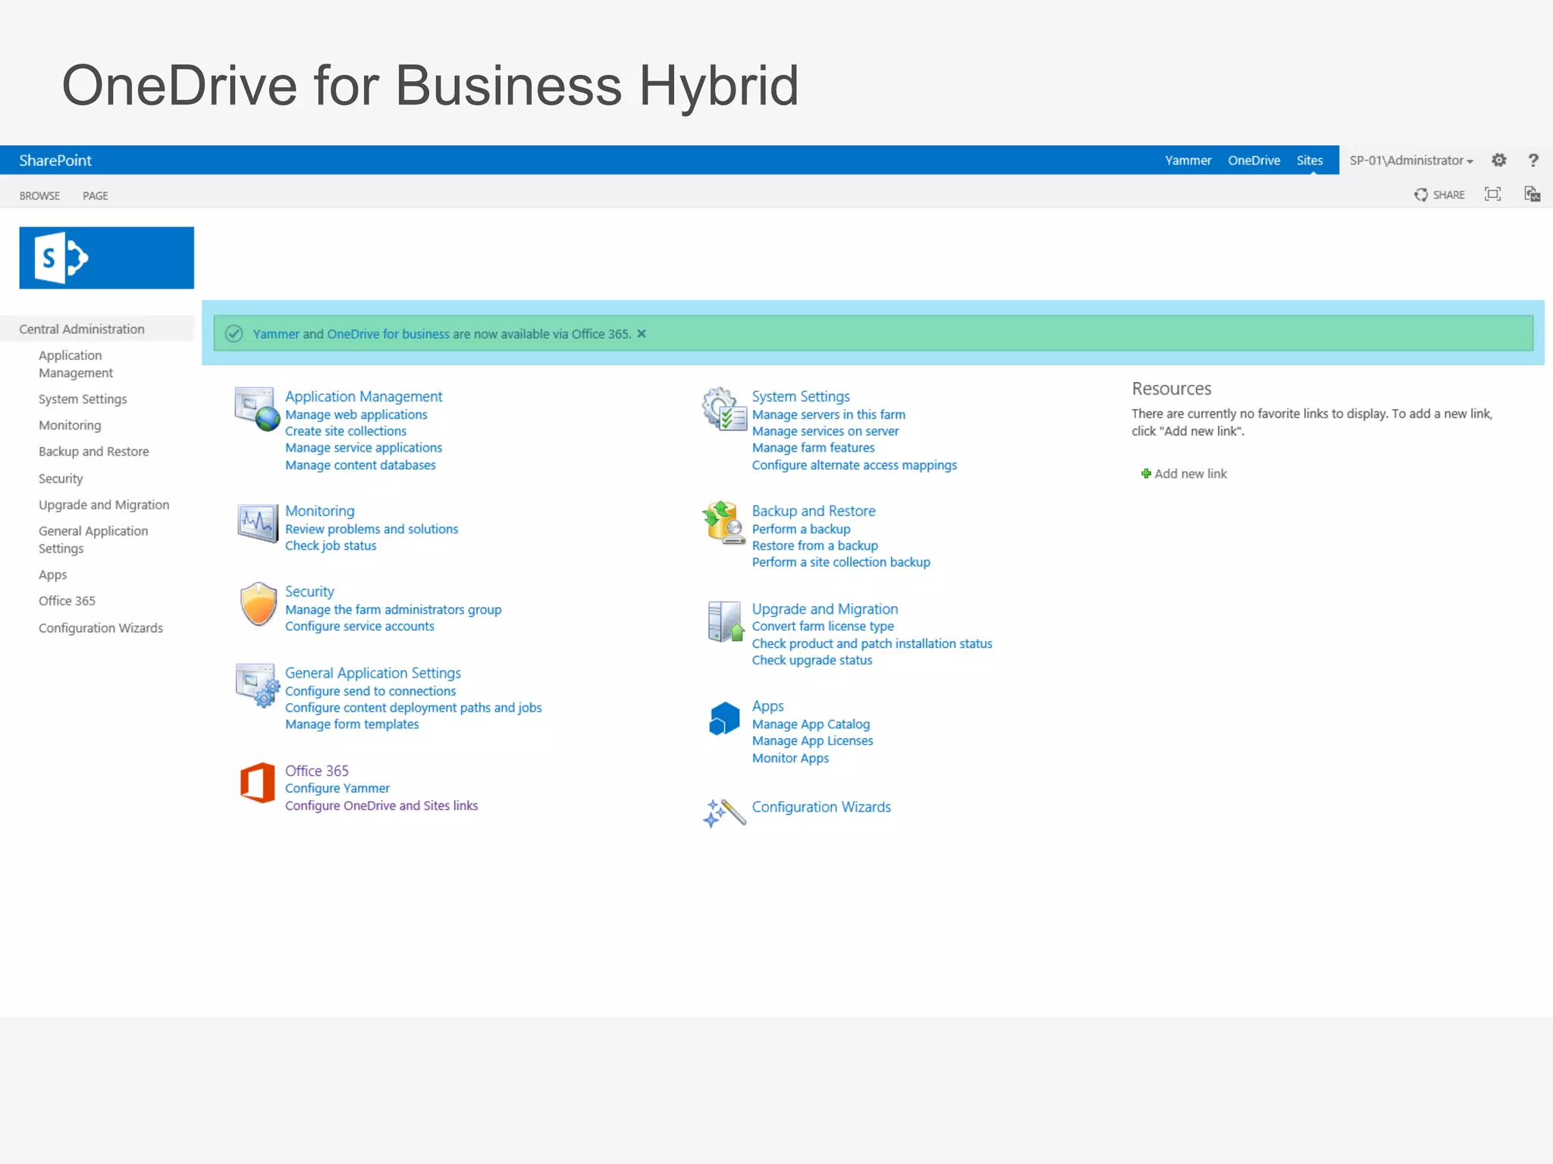This screenshot has height=1164, width=1553.
Task: Open Manage web applications link
Action: pos(356,415)
